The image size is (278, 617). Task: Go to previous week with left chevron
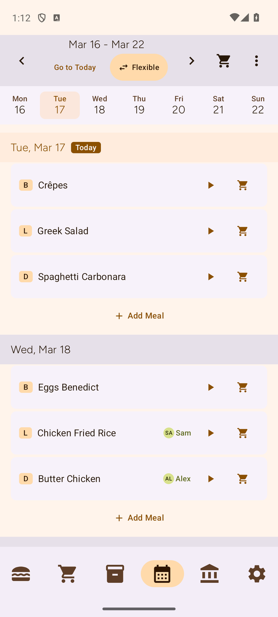tap(22, 60)
